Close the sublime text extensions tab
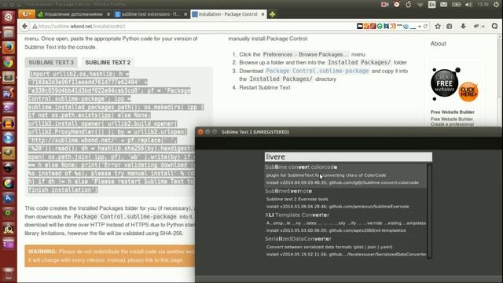Viewport: 503px width, 283px height. pyautogui.click(x=185, y=14)
